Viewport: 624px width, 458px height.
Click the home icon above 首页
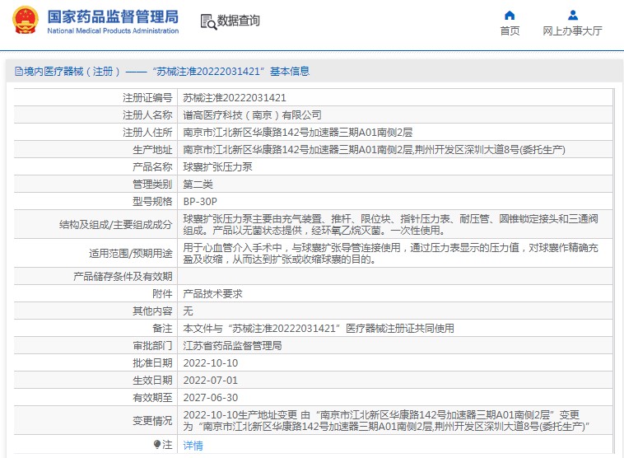tap(510, 16)
